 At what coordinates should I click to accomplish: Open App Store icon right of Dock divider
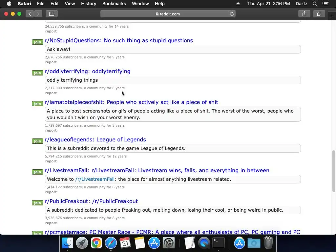coord(239,243)
